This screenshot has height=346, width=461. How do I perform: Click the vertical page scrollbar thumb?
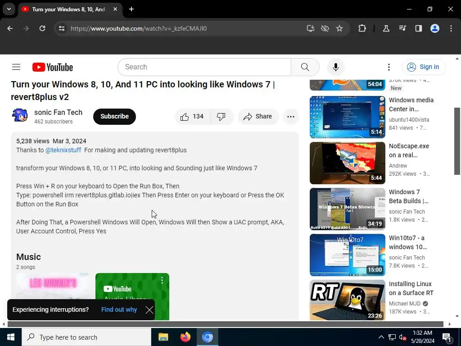(457, 141)
